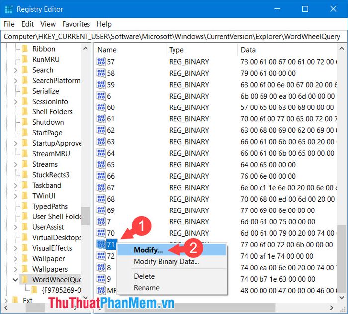348x314 pixels.
Task: Click the binary value icon for entry 9
Action: (101, 279)
